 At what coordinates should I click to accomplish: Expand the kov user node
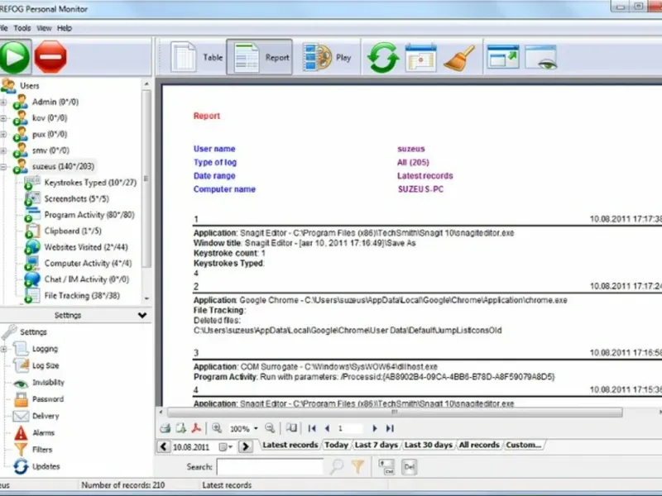tap(3, 118)
